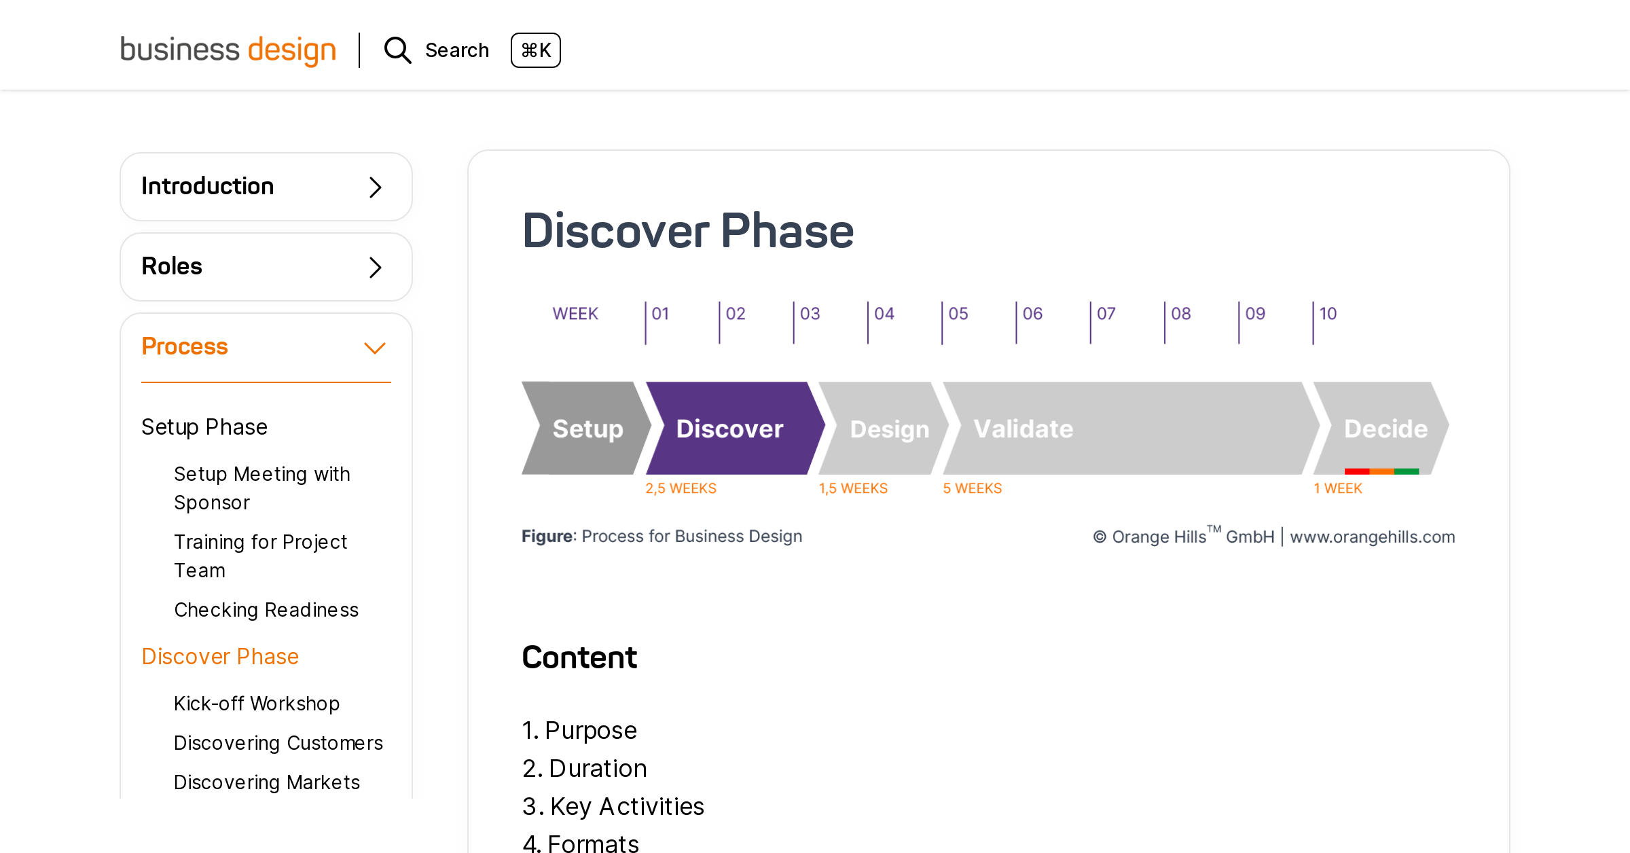The width and height of the screenshot is (1630, 853).
Task: Expand the Roles section
Action: (x=266, y=266)
